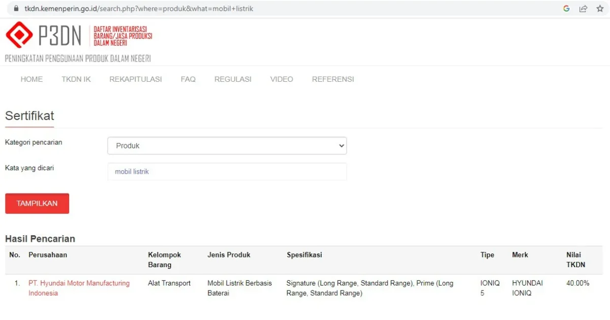
Task: Click the padlock site security icon
Action: [x=18, y=8]
